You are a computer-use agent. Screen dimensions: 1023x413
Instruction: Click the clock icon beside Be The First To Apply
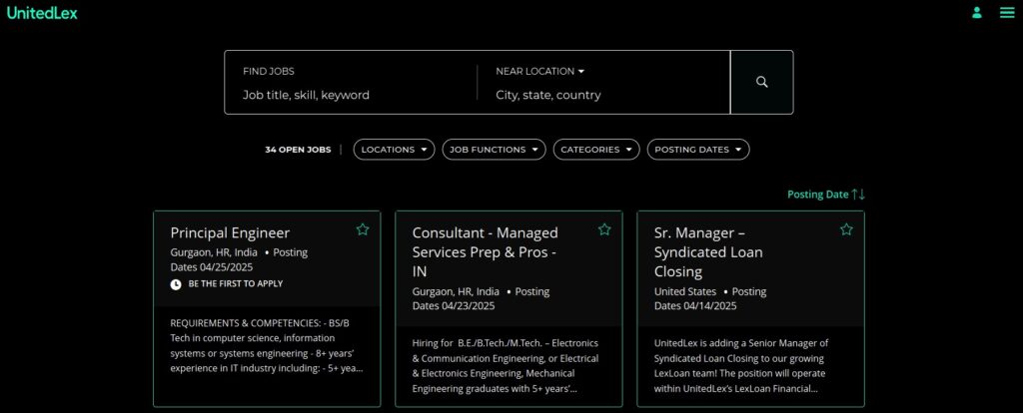pos(176,284)
